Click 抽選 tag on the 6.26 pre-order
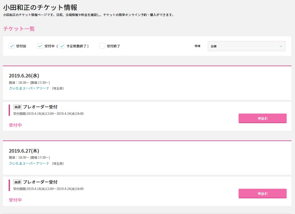The width and height of the screenshot is (295, 214). (x=18, y=107)
